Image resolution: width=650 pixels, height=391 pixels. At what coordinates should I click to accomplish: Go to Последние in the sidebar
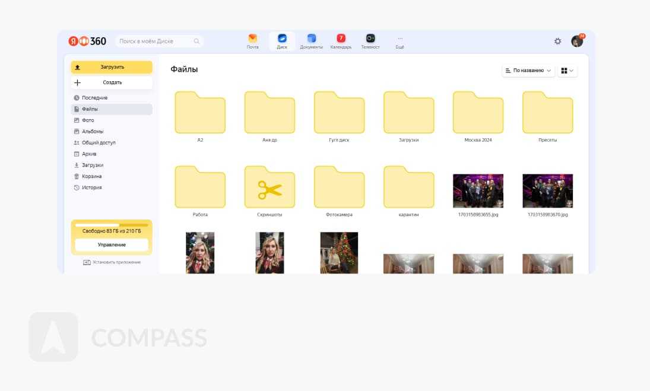pyautogui.click(x=94, y=98)
